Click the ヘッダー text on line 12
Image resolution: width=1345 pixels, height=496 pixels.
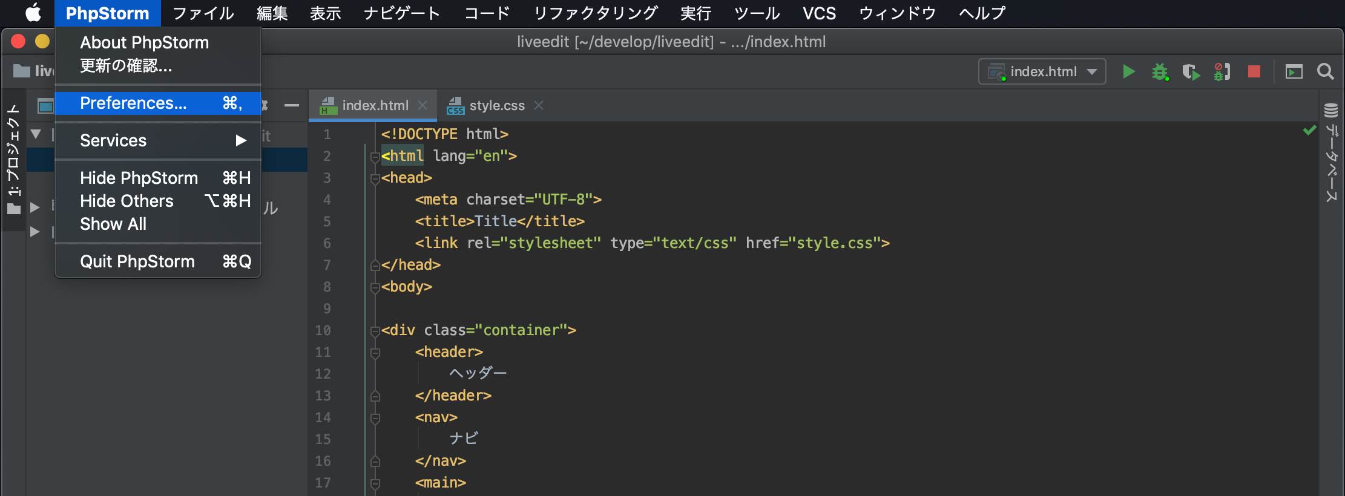(x=478, y=373)
